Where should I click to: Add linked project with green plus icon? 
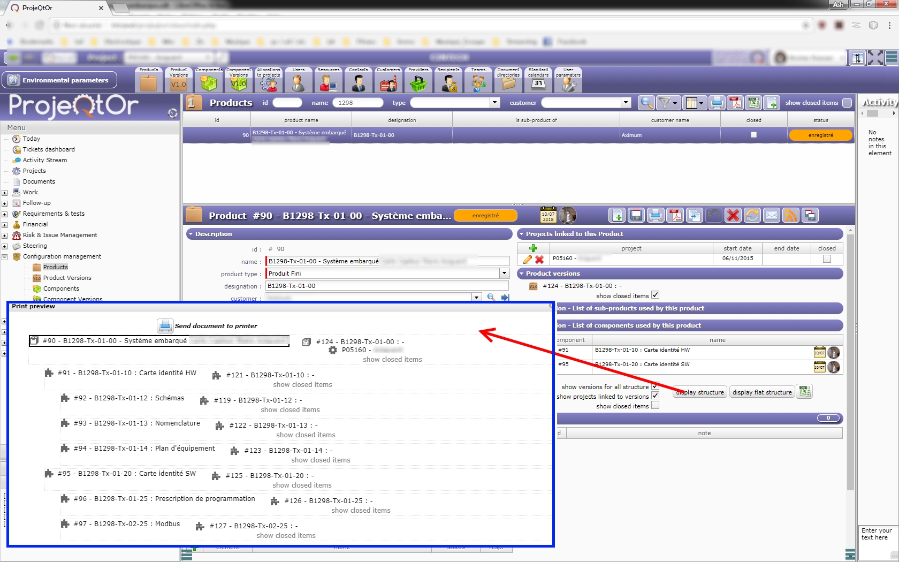coord(533,248)
